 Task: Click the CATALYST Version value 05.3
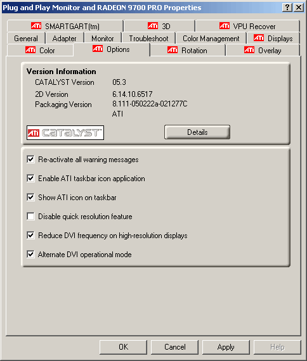(119, 82)
